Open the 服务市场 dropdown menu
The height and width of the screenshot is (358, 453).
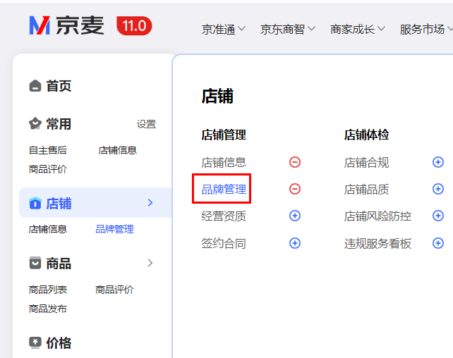(426, 29)
